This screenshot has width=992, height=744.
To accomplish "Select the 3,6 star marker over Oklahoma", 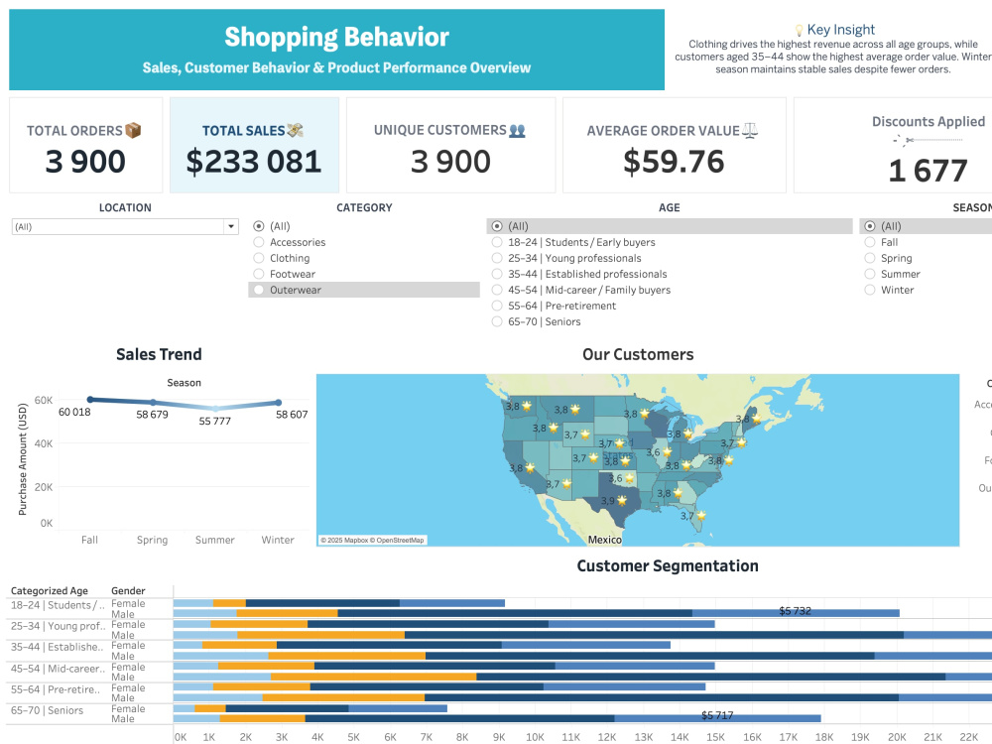I will 630,478.
